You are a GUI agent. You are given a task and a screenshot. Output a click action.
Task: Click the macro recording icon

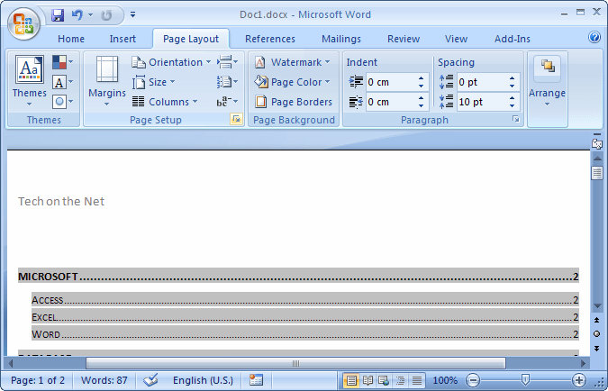[256, 380]
